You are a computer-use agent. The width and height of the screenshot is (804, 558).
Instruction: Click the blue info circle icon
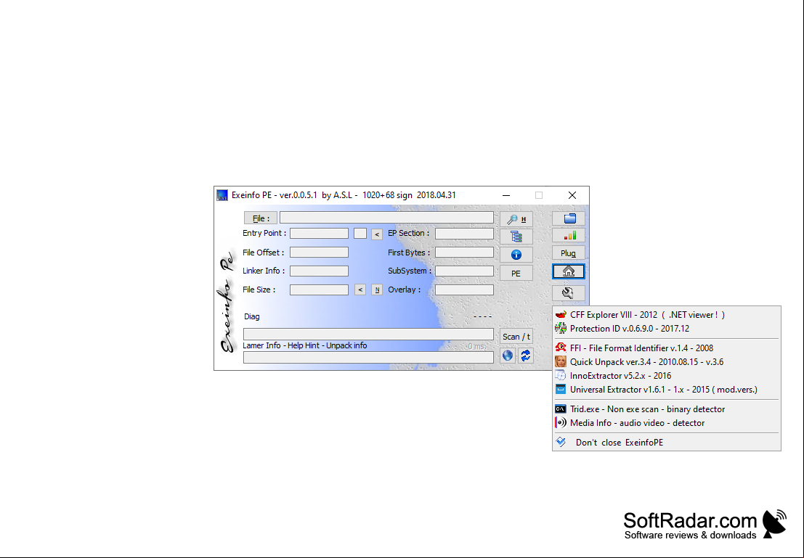[x=516, y=255]
